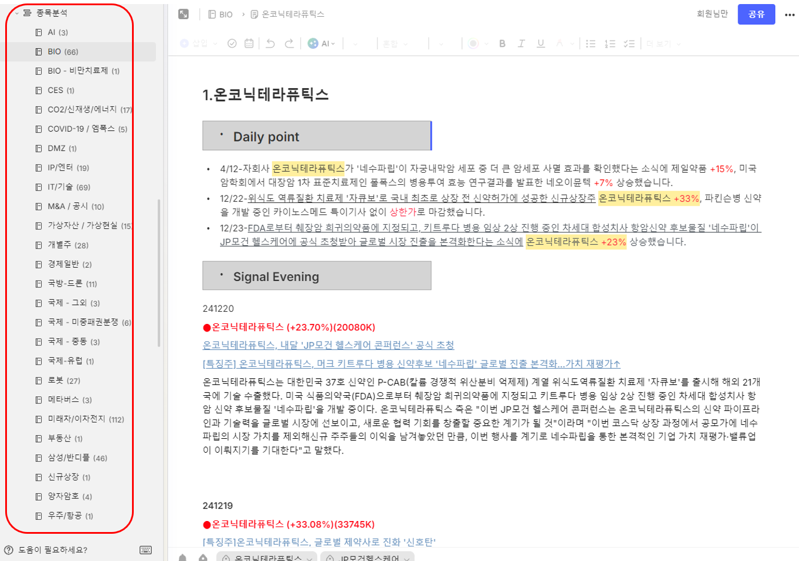Open the 12/22 위식도 역류질환 치료제 link
Screen dimensions: 799x561
[422, 198]
